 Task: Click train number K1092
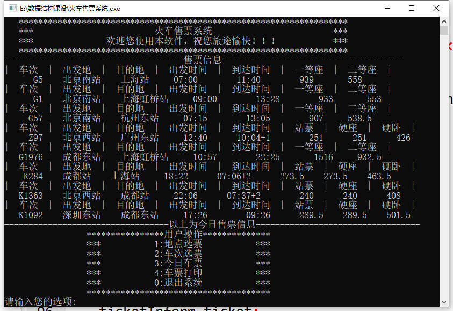[31, 215]
